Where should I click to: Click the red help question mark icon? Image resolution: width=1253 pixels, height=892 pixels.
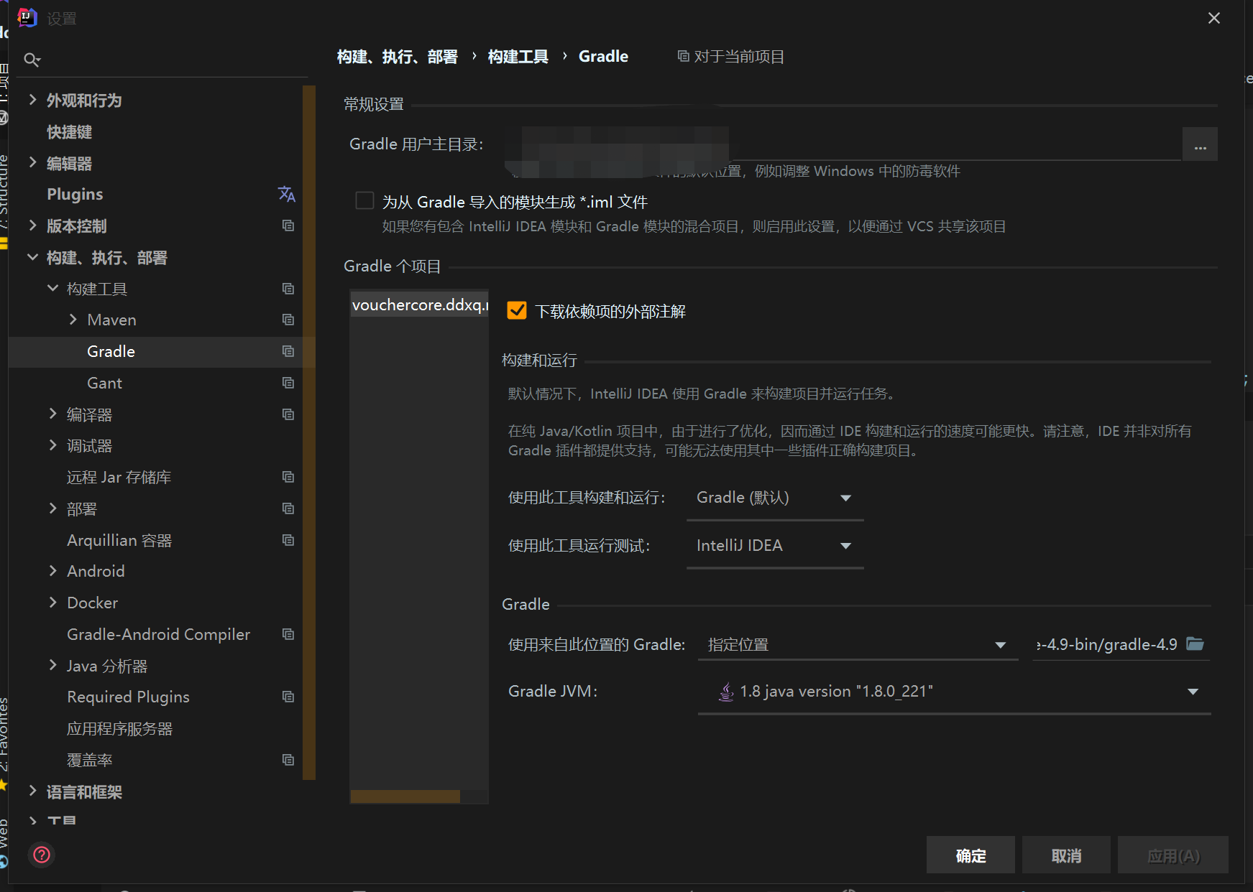click(42, 855)
